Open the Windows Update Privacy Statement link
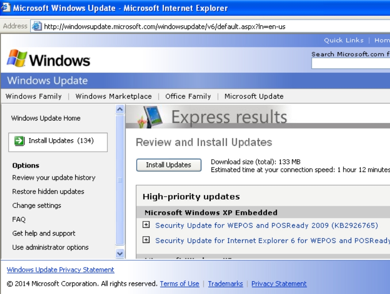The height and width of the screenshot is (294, 390). (61, 270)
